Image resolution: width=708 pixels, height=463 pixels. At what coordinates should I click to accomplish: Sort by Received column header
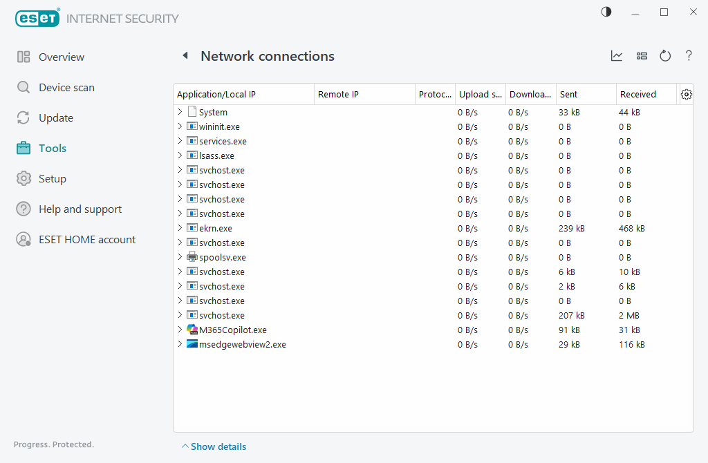(x=646, y=94)
